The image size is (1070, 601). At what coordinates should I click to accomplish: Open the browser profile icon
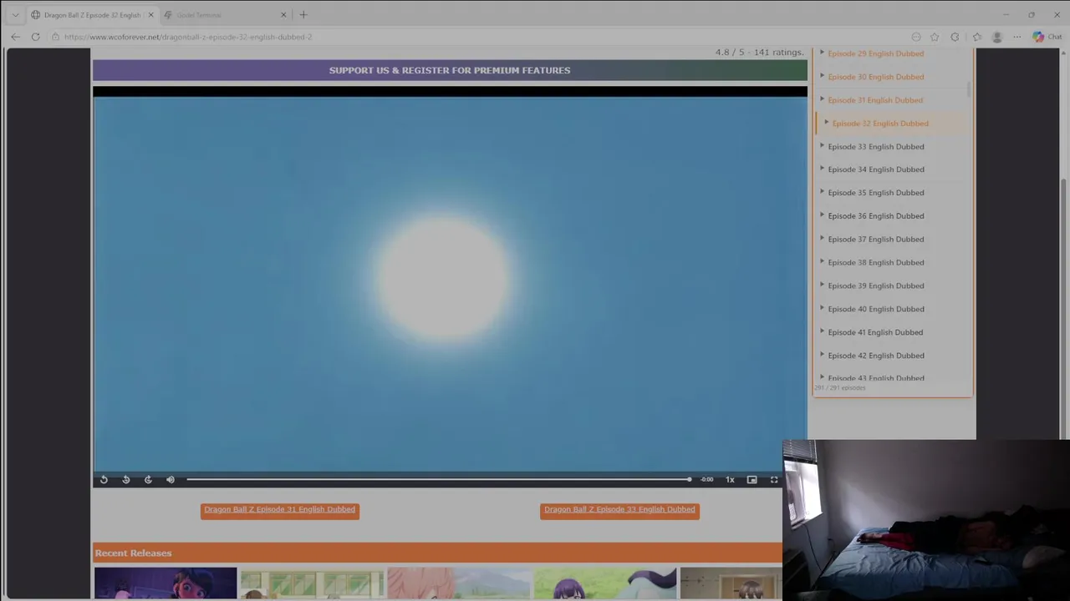tap(996, 37)
